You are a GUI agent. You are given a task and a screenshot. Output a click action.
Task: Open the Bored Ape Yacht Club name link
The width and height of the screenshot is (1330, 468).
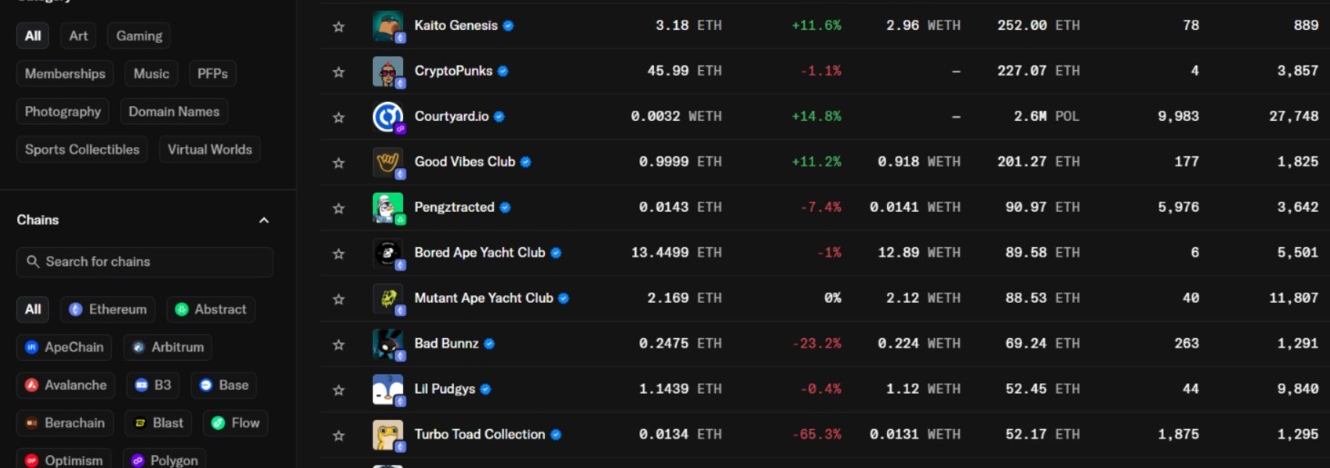(x=479, y=253)
